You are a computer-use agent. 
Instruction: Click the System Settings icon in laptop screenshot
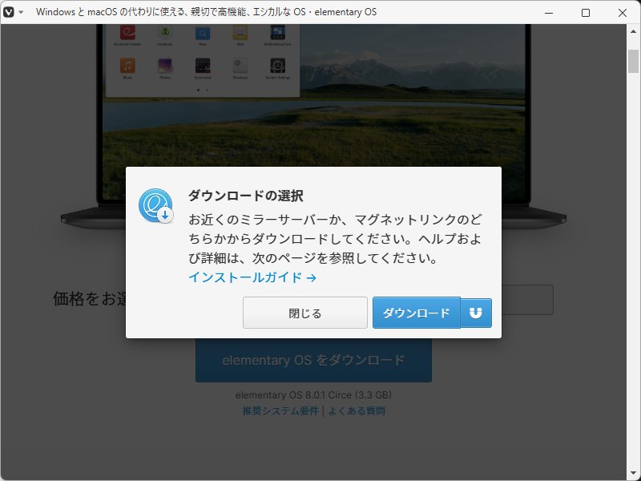pos(278,66)
